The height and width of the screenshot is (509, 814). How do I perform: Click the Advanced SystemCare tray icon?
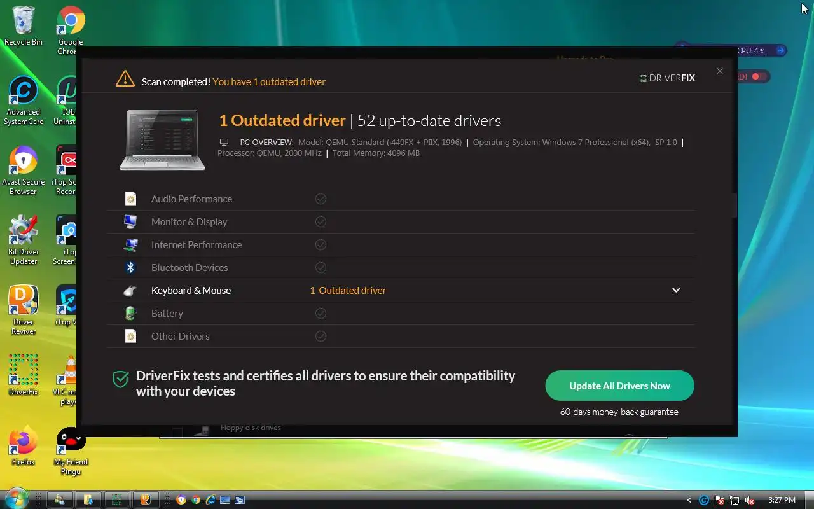(x=704, y=500)
